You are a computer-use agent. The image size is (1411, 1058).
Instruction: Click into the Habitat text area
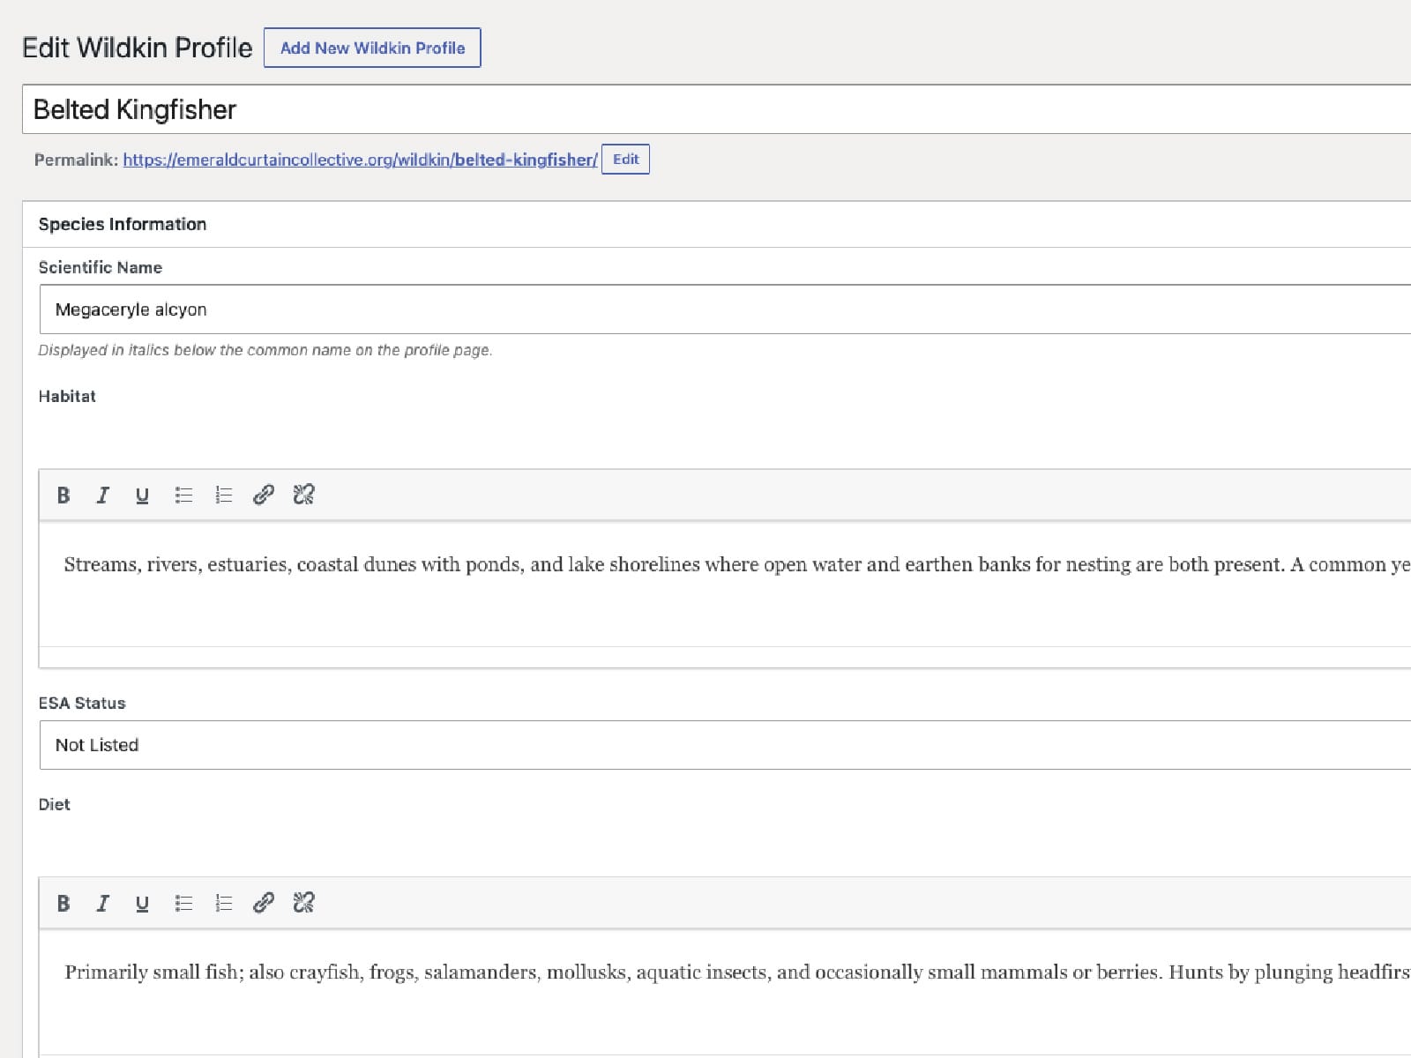(x=725, y=584)
